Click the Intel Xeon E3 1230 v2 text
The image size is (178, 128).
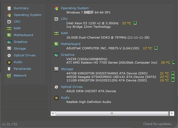pos(93,23)
